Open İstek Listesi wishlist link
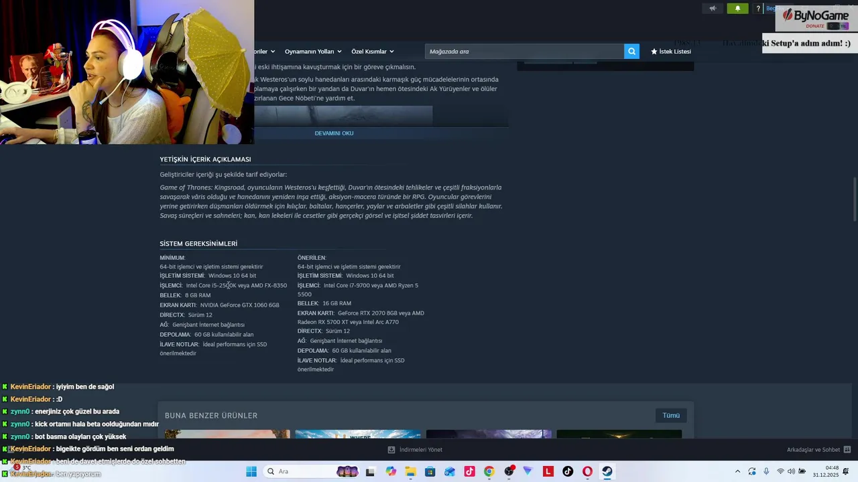Screen dimensions: 858x482 coord(671,52)
